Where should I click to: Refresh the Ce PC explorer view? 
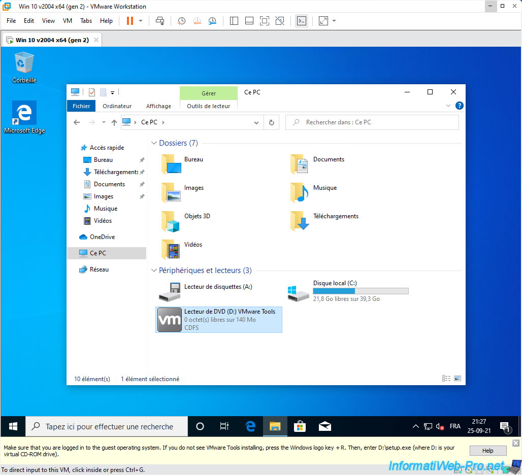[272, 122]
